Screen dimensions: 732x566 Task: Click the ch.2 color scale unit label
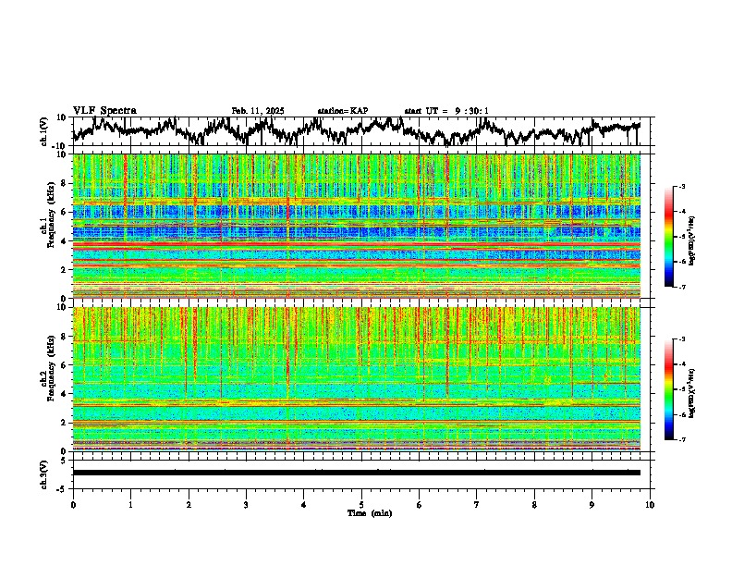tap(692, 393)
